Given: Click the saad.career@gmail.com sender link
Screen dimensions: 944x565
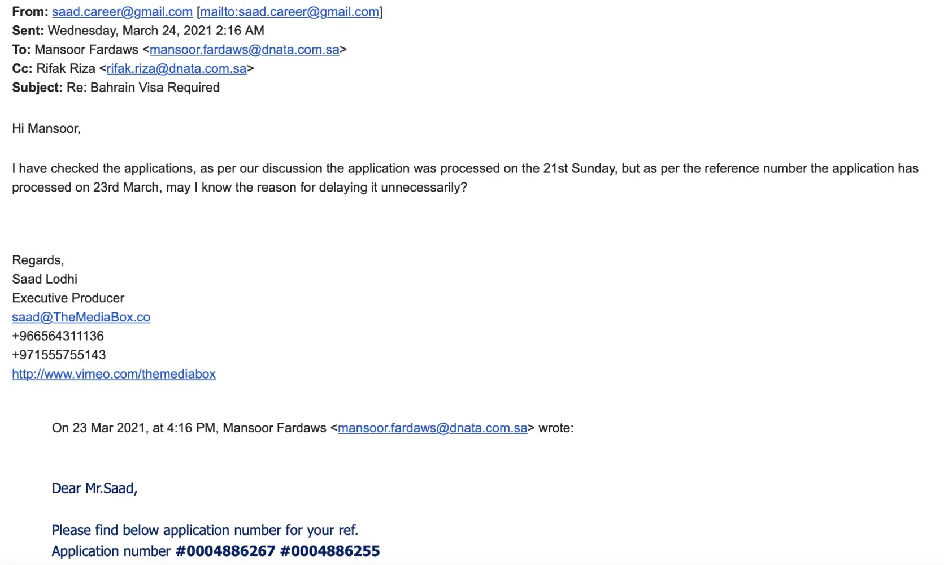Looking at the screenshot, I should click(x=122, y=12).
